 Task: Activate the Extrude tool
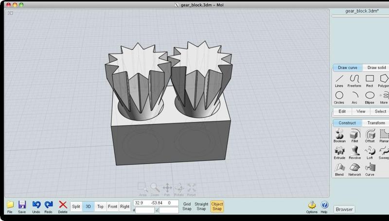339,153
